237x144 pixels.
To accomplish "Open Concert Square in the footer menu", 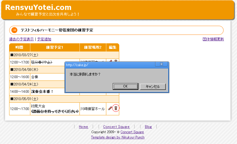I will coord(116,127).
